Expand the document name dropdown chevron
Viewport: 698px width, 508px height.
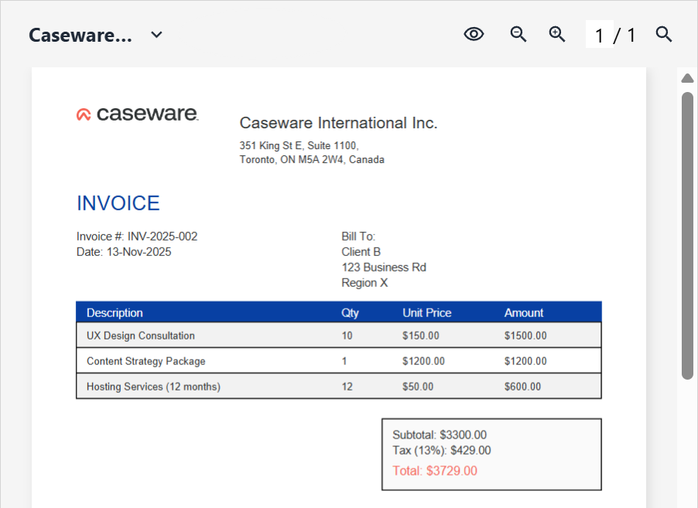coord(156,35)
